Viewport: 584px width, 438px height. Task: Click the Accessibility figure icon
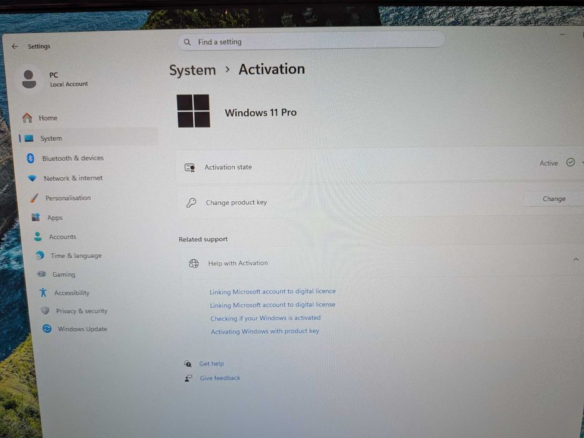point(43,292)
